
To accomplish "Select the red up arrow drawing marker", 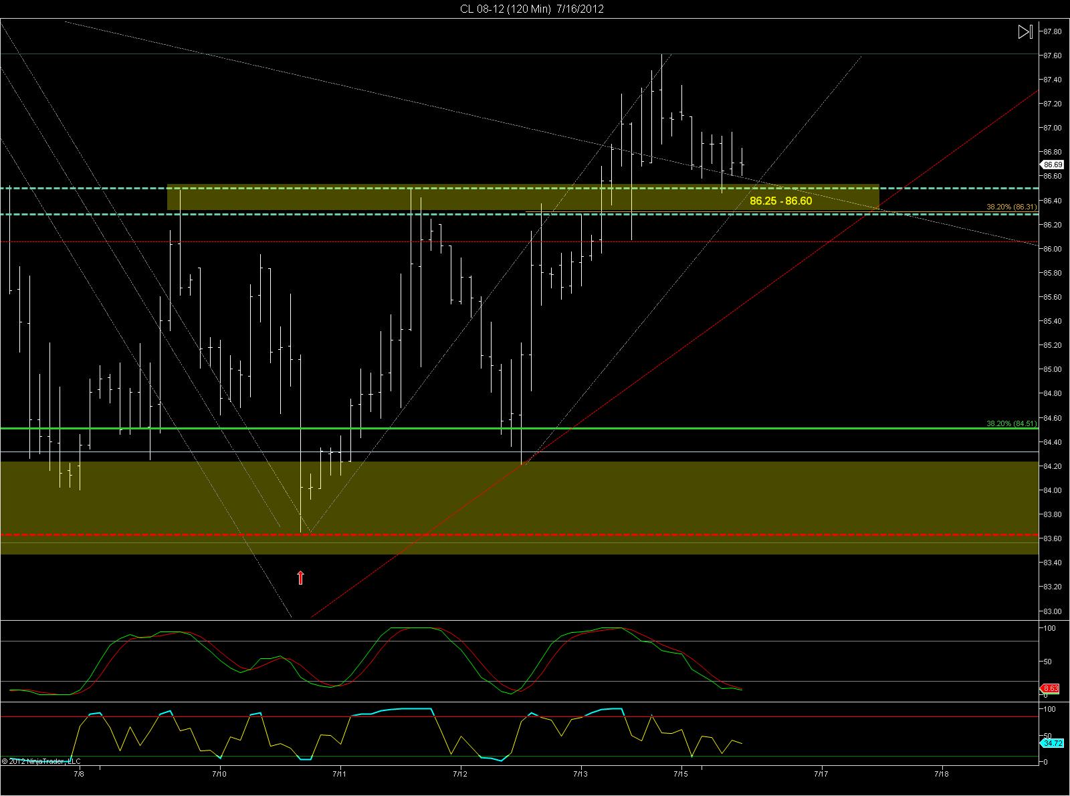I will [301, 577].
